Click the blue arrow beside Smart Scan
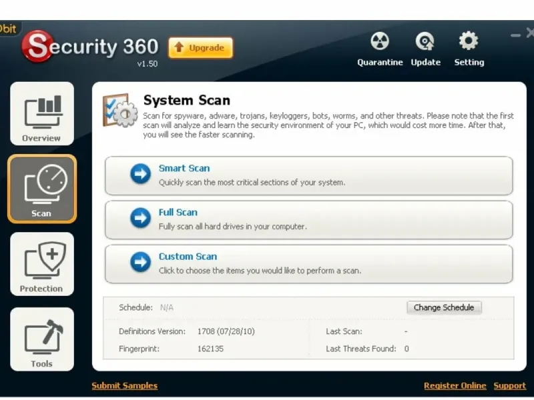534x400 pixels. (x=140, y=173)
